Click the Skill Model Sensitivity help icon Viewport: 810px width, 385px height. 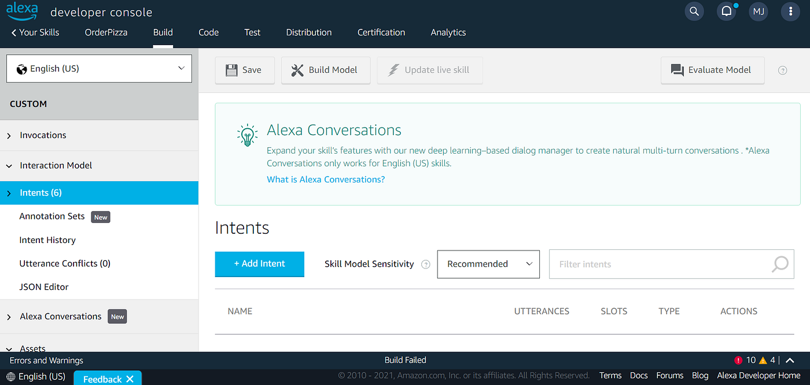(x=426, y=264)
